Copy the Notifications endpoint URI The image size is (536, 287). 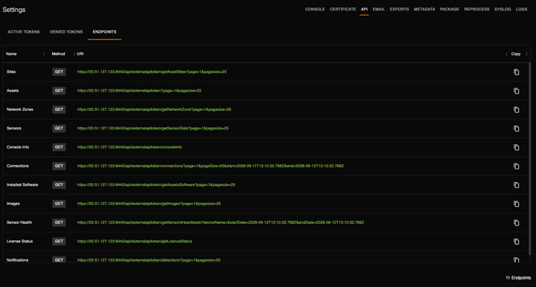(516, 259)
